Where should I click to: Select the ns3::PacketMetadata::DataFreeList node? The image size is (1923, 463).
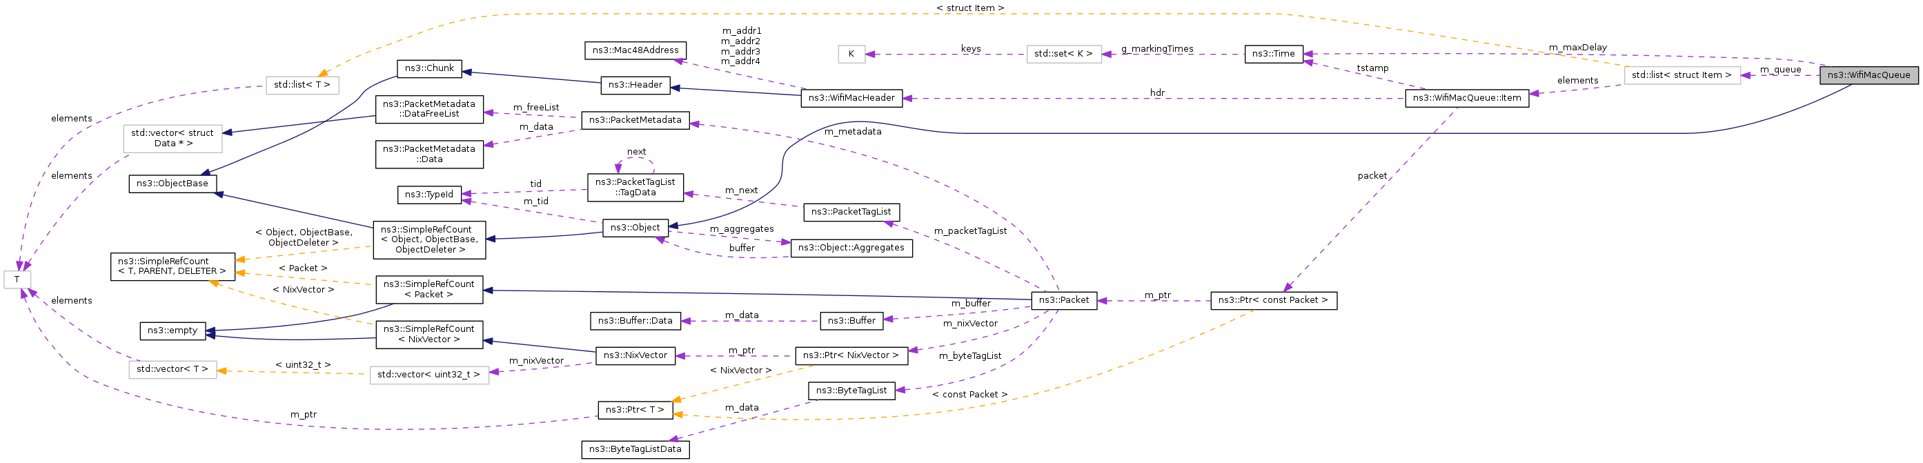(429, 109)
